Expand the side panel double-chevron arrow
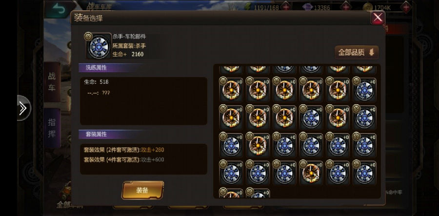Screen dimensions: 439x216 (x=23, y=108)
